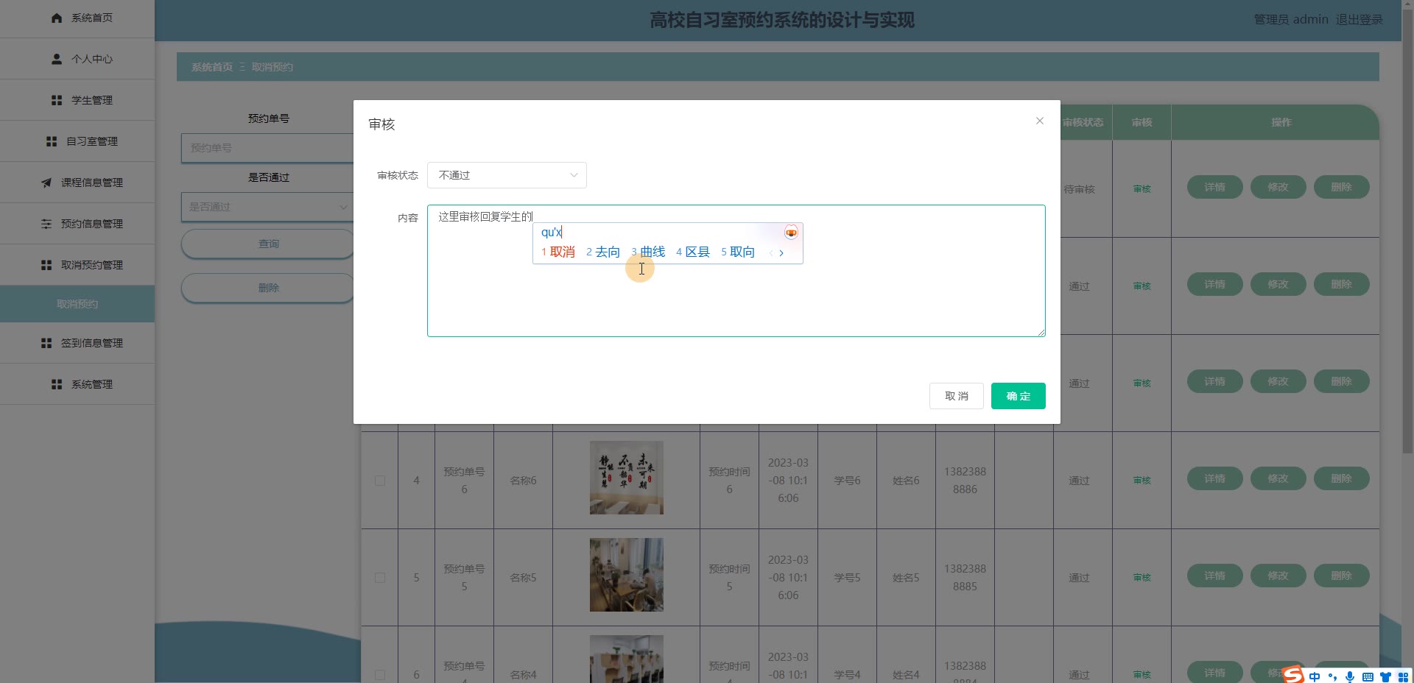Click the grid icon beside 签到信息管理
Image resolution: width=1414 pixels, height=683 pixels.
(46, 343)
